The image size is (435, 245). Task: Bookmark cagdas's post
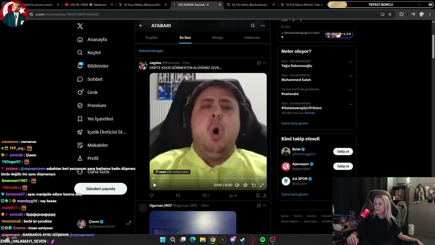coord(258,195)
